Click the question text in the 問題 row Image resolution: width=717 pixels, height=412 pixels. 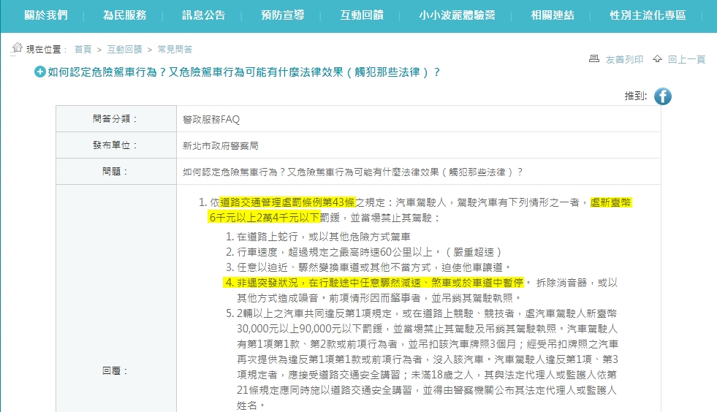tap(353, 172)
